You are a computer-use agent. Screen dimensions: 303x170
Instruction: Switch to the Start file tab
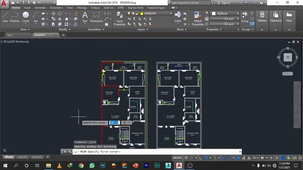pyautogui.click(x=9, y=35)
